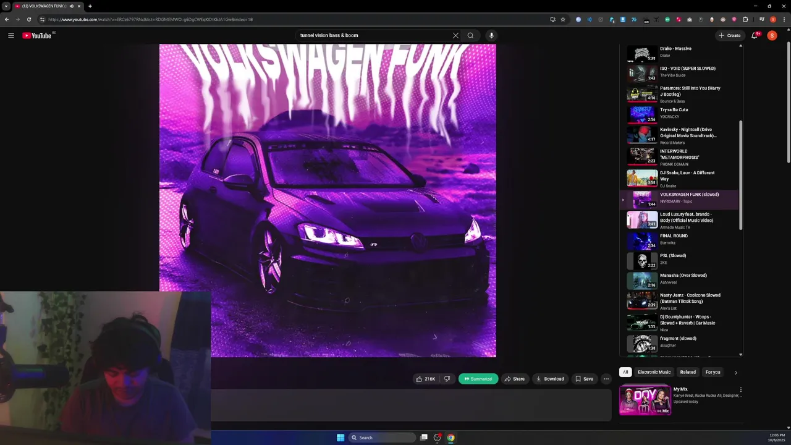Image resolution: width=791 pixels, height=445 pixels.
Task: Switch to the VOLKSWAGEN FUNK browser tab
Action: pos(43,6)
